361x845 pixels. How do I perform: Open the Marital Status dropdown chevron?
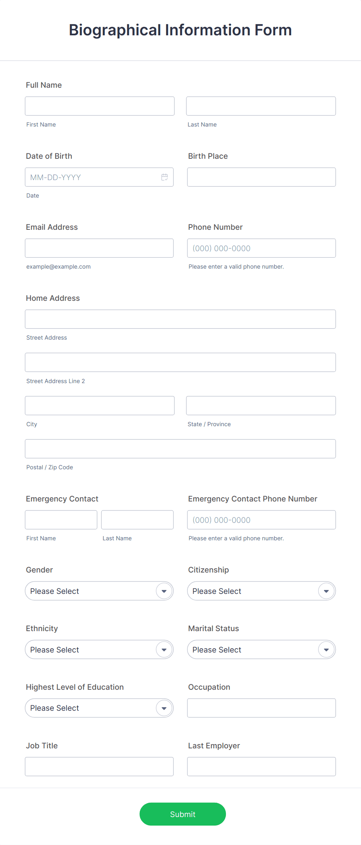click(326, 649)
